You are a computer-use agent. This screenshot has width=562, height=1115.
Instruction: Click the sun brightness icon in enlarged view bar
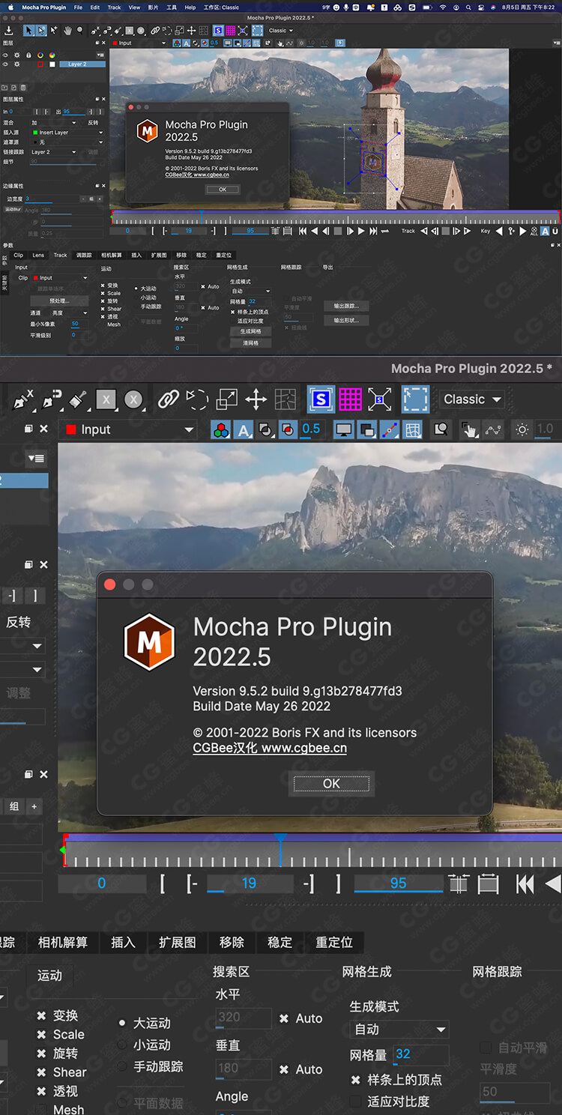click(522, 429)
